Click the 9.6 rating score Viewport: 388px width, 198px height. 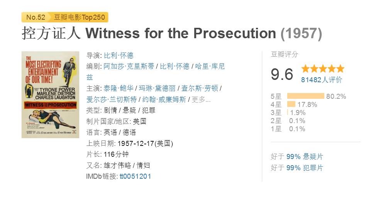(x=282, y=74)
